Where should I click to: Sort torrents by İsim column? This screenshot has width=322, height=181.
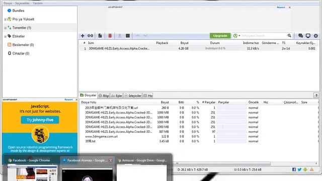91,43
